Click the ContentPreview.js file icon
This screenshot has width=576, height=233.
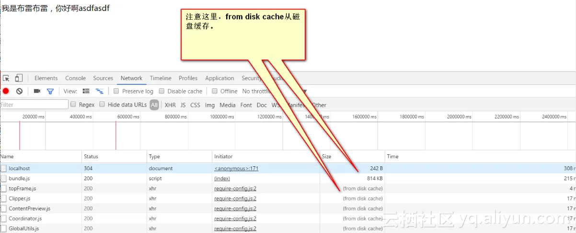coord(4,209)
